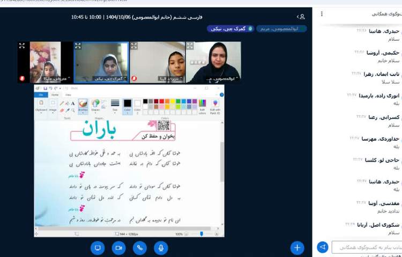The height and width of the screenshot is (257, 402).
Task: Fullscreen the ابوالمعصومی teacher webcam
Action: click(190, 46)
